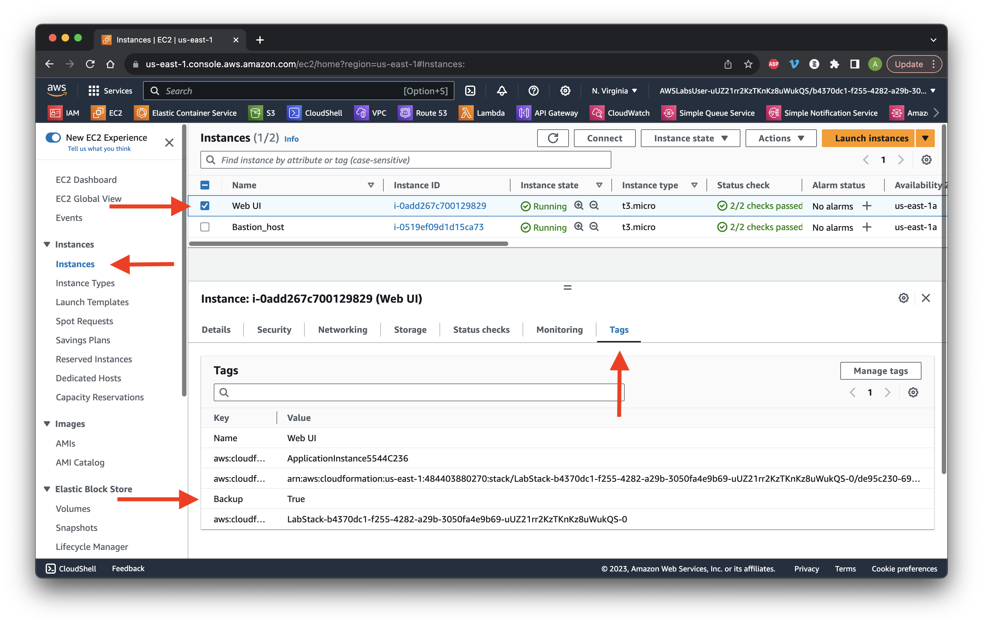Collapse the Instances sidebar section
The width and height of the screenshot is (983, 625).
coord(47,244)
